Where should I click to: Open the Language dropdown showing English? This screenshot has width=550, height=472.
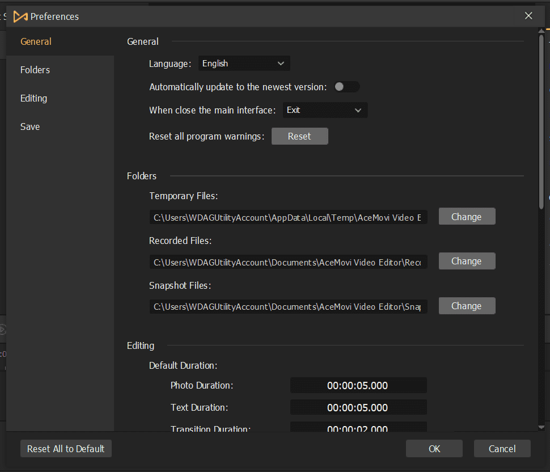tap(244, 64)
